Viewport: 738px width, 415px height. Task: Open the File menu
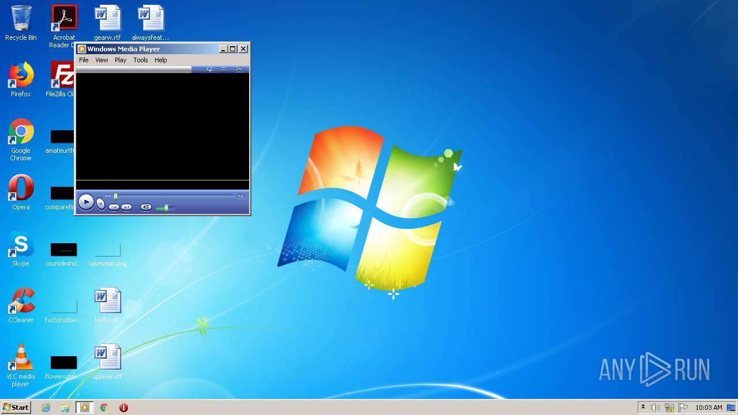coord(84,60)
